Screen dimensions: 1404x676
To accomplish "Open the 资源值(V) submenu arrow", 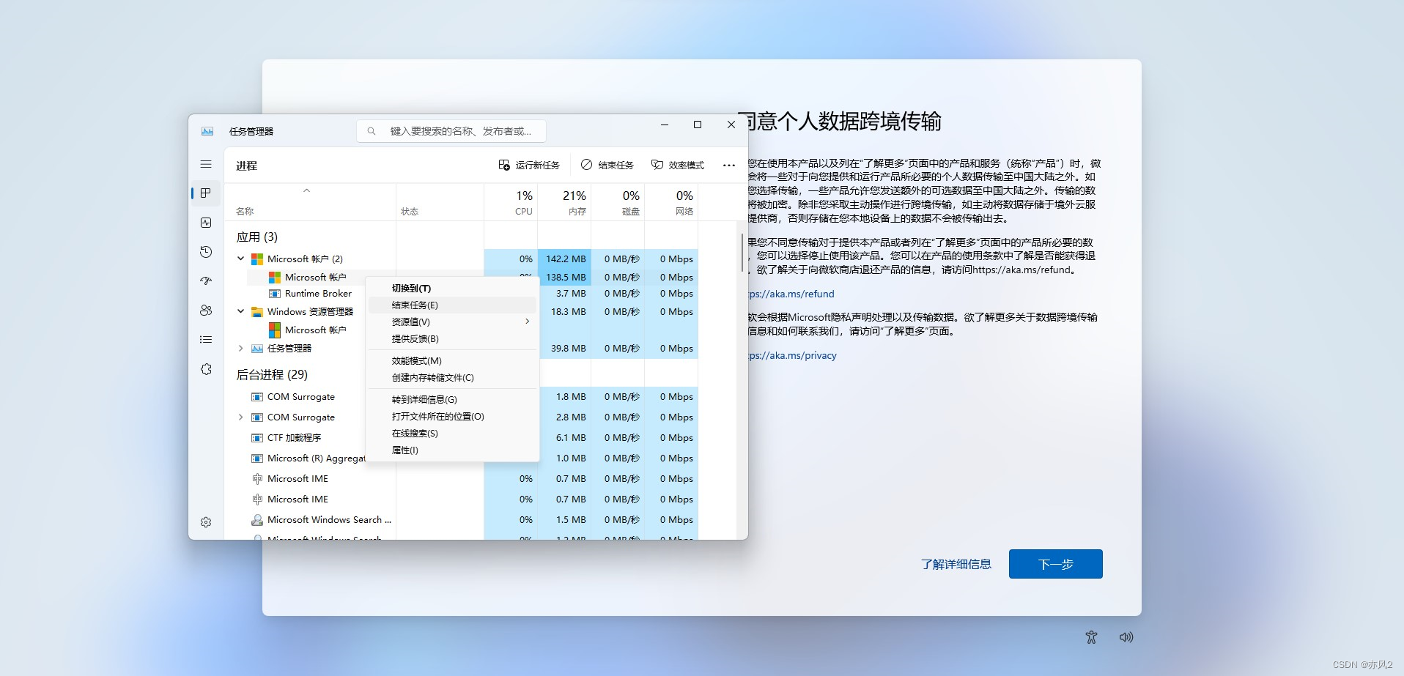I will point(527,322).
